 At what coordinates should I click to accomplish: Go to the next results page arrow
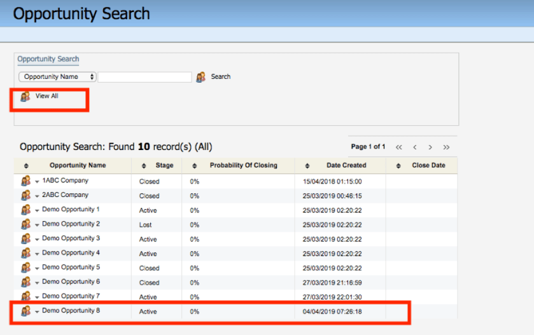(x=430, y=147)
